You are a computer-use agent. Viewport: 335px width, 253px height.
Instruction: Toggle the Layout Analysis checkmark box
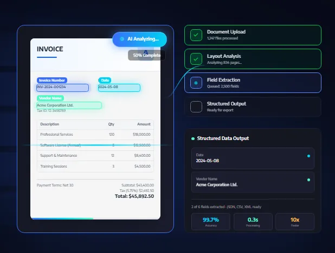click(x=196, y=59)
